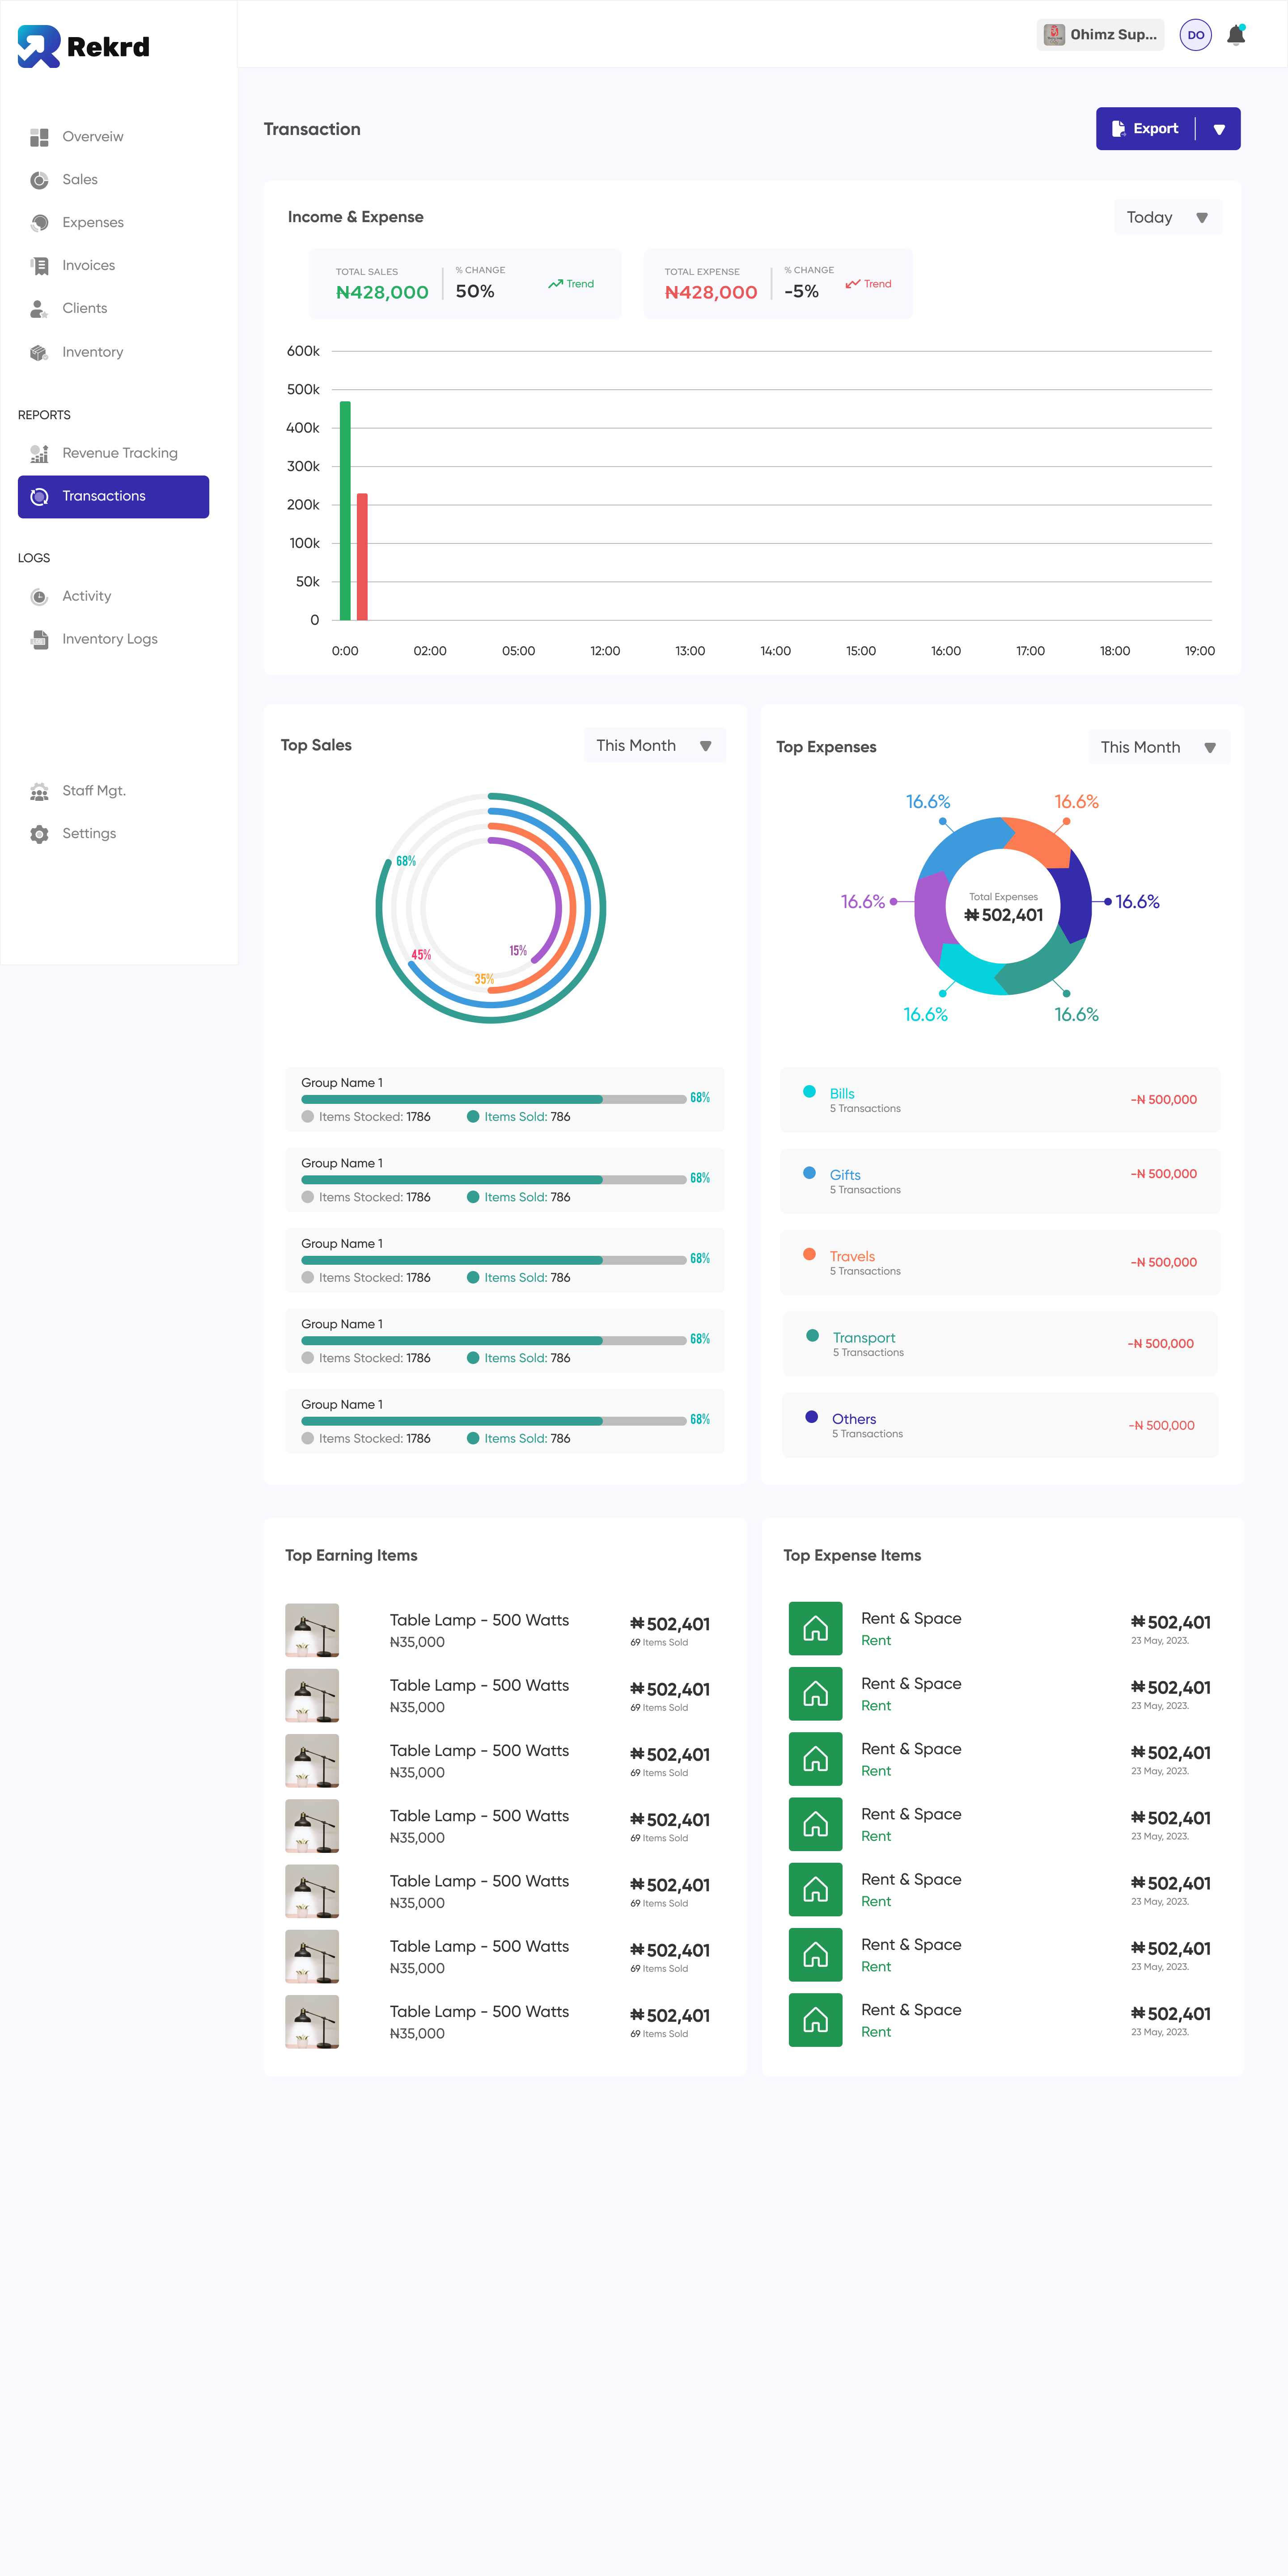Open Settings menu item

coord(89,834)
